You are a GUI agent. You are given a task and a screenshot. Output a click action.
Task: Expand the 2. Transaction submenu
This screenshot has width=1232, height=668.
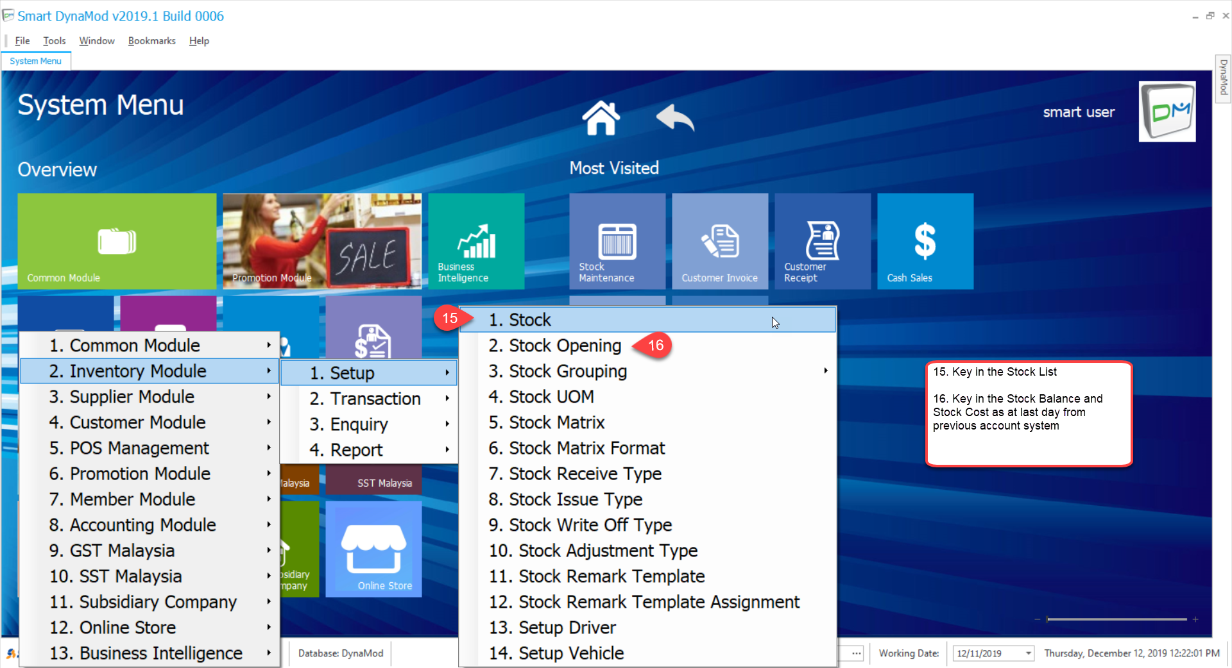tap(369, 398)
